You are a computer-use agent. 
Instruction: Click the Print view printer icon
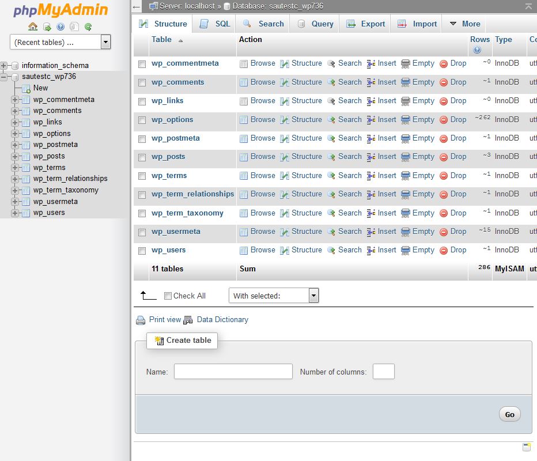pos(141,320)
